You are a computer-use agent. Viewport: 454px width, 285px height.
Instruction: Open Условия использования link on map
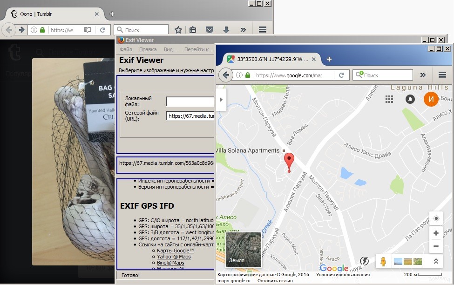[x=343, y=274]
